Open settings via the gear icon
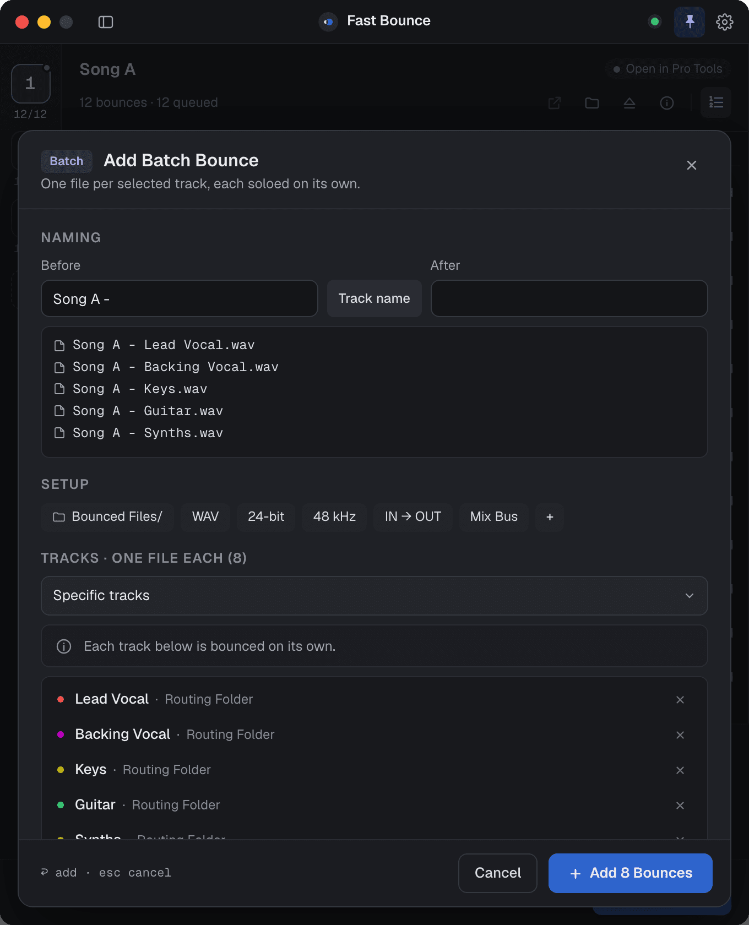The height and width of the screenshot is (925, 749). click(x=725, y=22)
